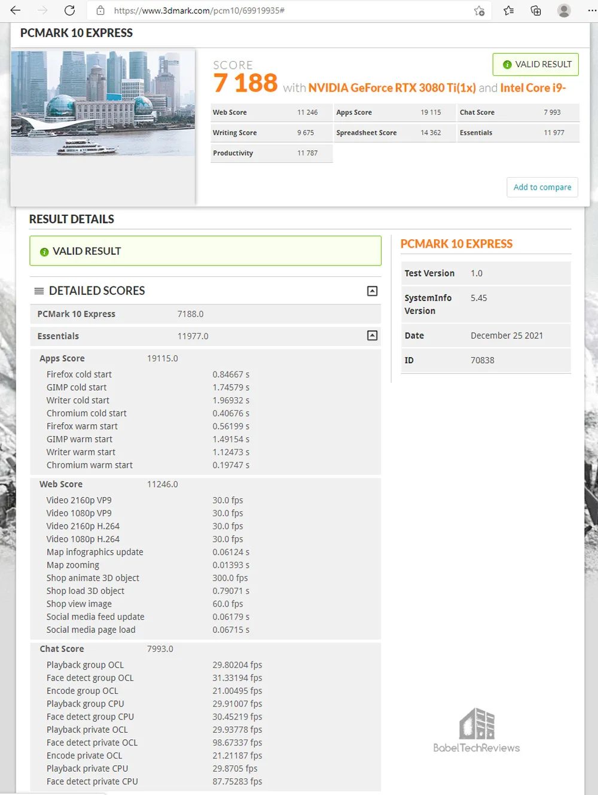Click the Playback private CPU row
Image resolution: width=598 pixels, height=795 pixels.
pyautogui.click(x=206, y=769)
